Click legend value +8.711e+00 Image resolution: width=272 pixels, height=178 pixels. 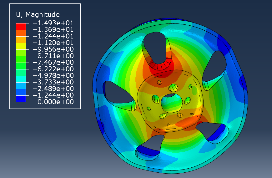pos(53,56)
